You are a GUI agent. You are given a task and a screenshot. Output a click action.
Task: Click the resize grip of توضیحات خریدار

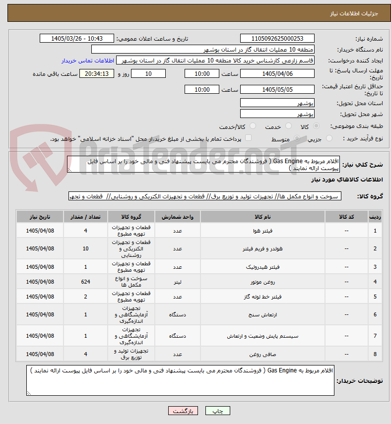(x=29, y=393)
